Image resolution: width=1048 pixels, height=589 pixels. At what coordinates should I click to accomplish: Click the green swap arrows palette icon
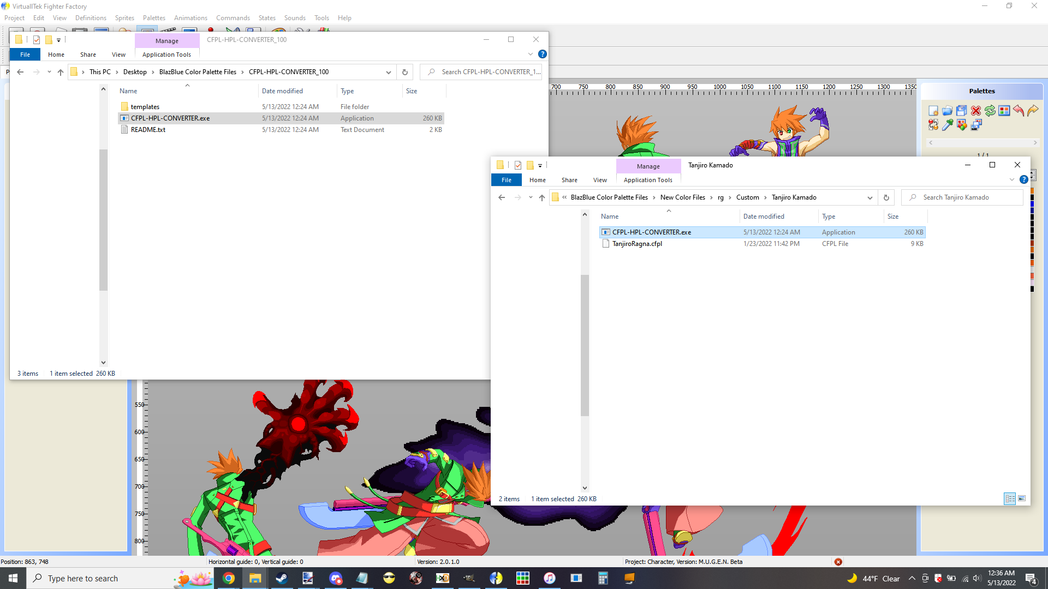coord(990,111)
